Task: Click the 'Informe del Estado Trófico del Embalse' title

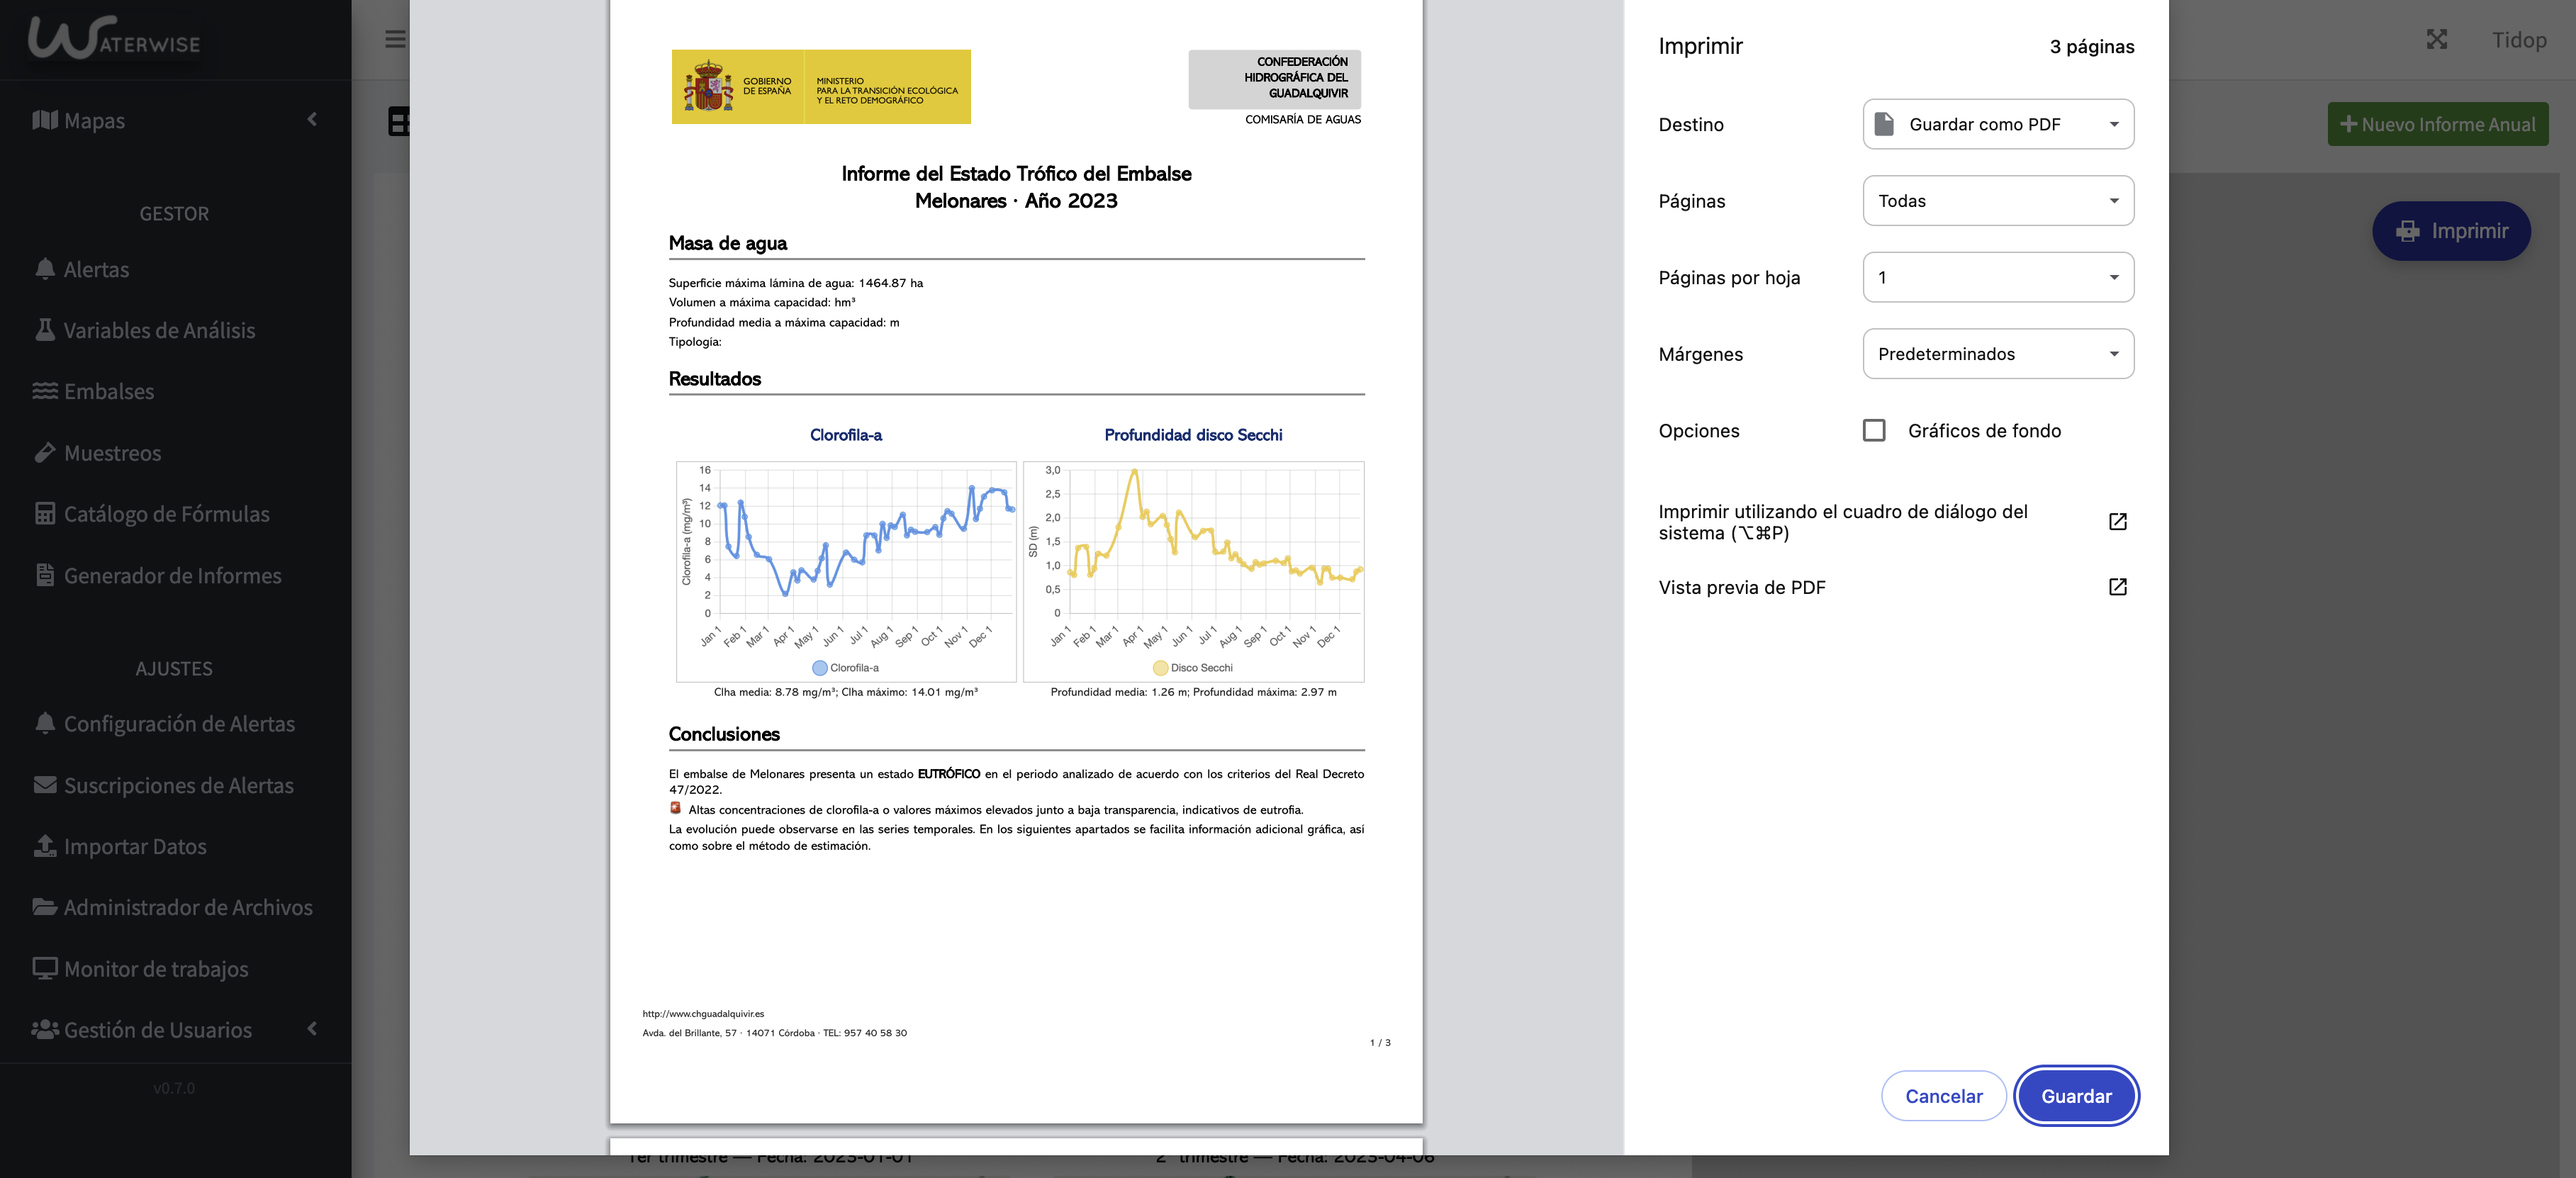Action: [x=1016, y=174]
